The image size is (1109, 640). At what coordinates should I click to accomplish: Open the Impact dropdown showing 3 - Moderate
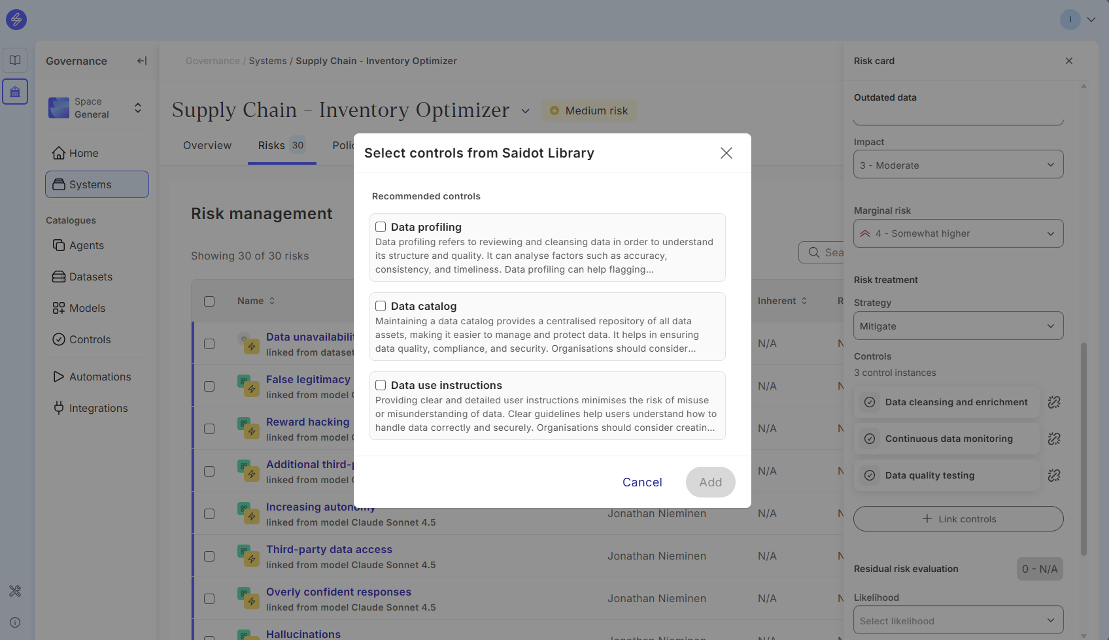958,165
